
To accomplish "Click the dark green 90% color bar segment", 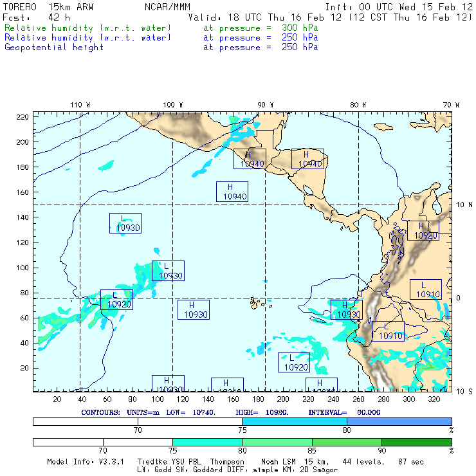I will [x=416, y=442].
